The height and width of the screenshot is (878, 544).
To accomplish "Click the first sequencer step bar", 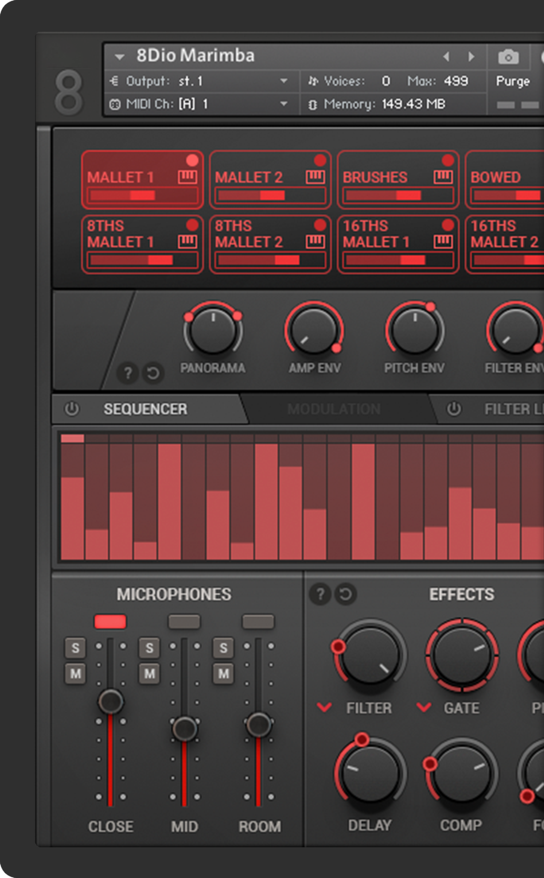I will [72, 519].
